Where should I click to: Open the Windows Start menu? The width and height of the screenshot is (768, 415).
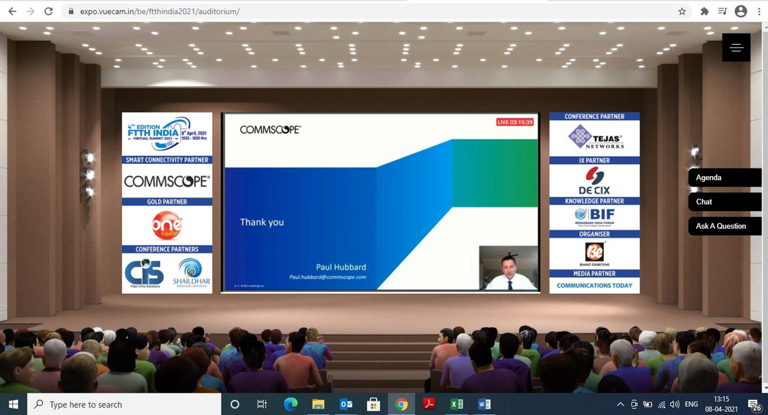tap(13, 404)
